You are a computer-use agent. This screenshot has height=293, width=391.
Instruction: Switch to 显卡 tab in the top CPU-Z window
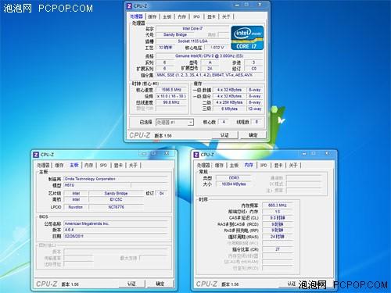(x=211, y=16)
